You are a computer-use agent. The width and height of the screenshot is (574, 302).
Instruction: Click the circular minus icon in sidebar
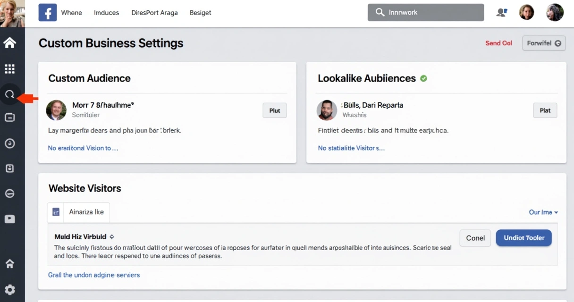(9, 193)
